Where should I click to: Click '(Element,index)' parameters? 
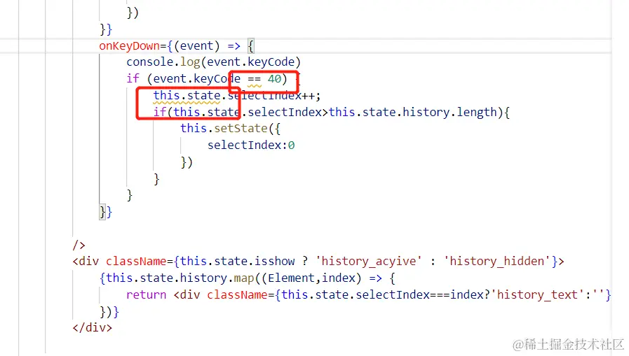pyautogui.click(x=311, y=278)
